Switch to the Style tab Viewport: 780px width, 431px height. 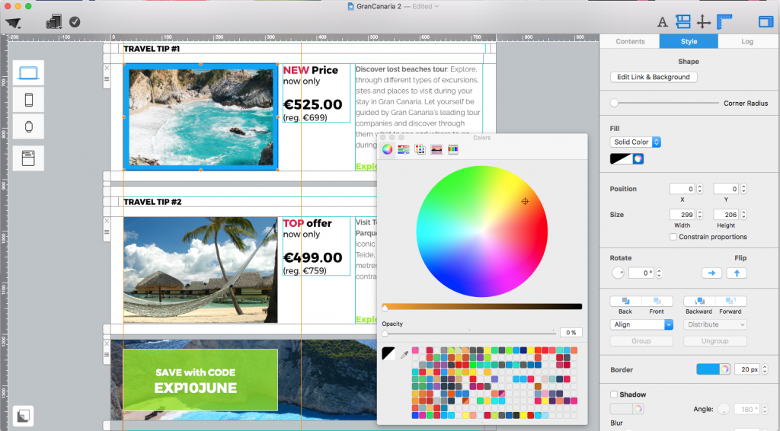pyautogui.click(x=689, y=42)
